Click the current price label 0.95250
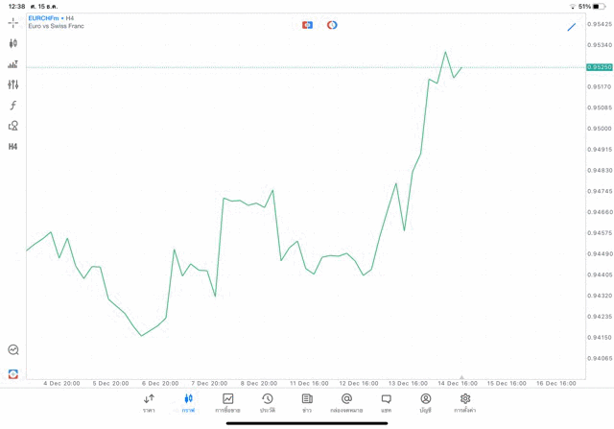 pyautogui.click(x=599, y=67)
